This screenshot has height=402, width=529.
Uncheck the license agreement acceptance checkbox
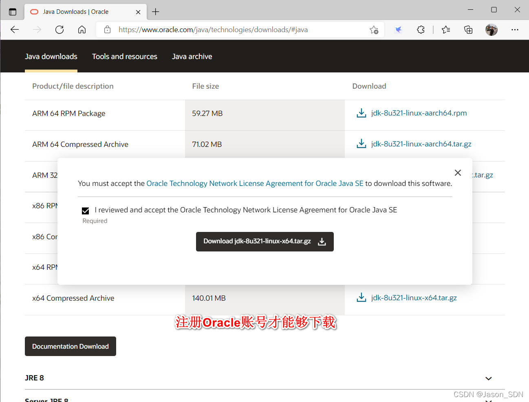tap(86, 211)
